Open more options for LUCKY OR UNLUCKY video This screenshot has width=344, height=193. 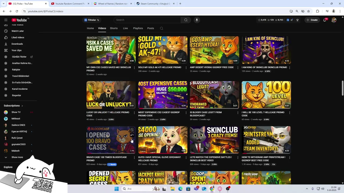134,113
